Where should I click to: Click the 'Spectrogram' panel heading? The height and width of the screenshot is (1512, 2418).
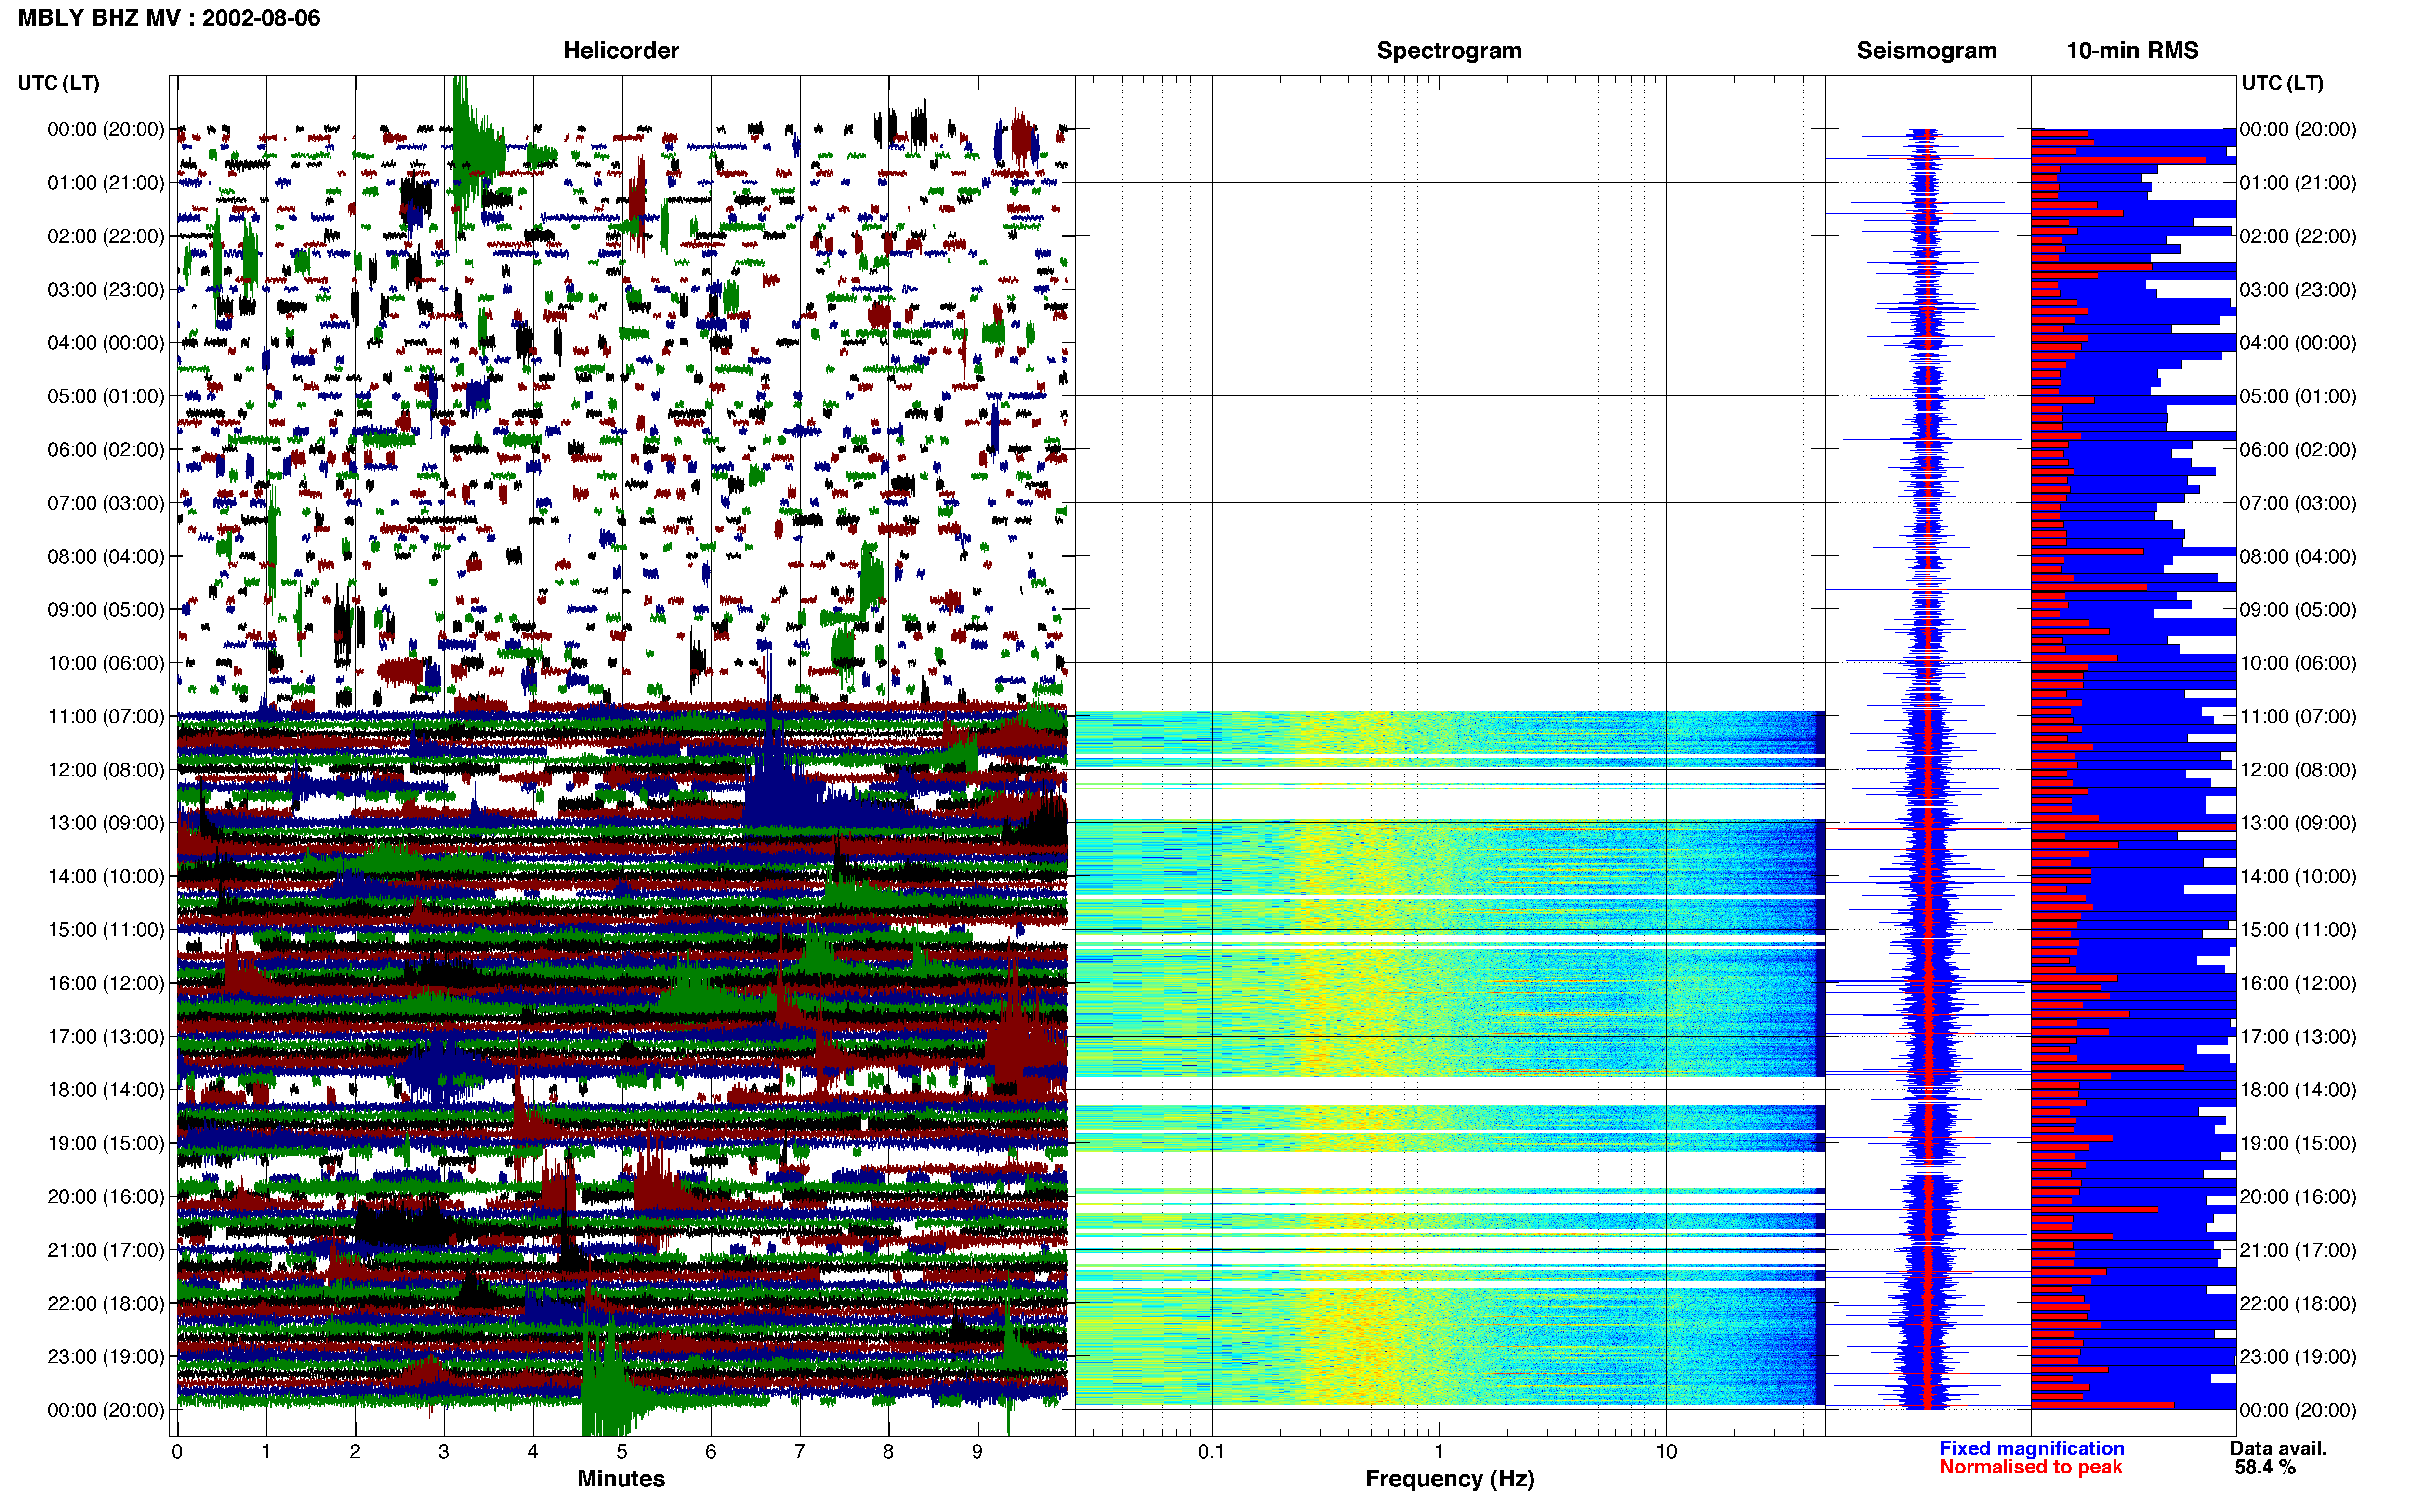(1449, 51)
